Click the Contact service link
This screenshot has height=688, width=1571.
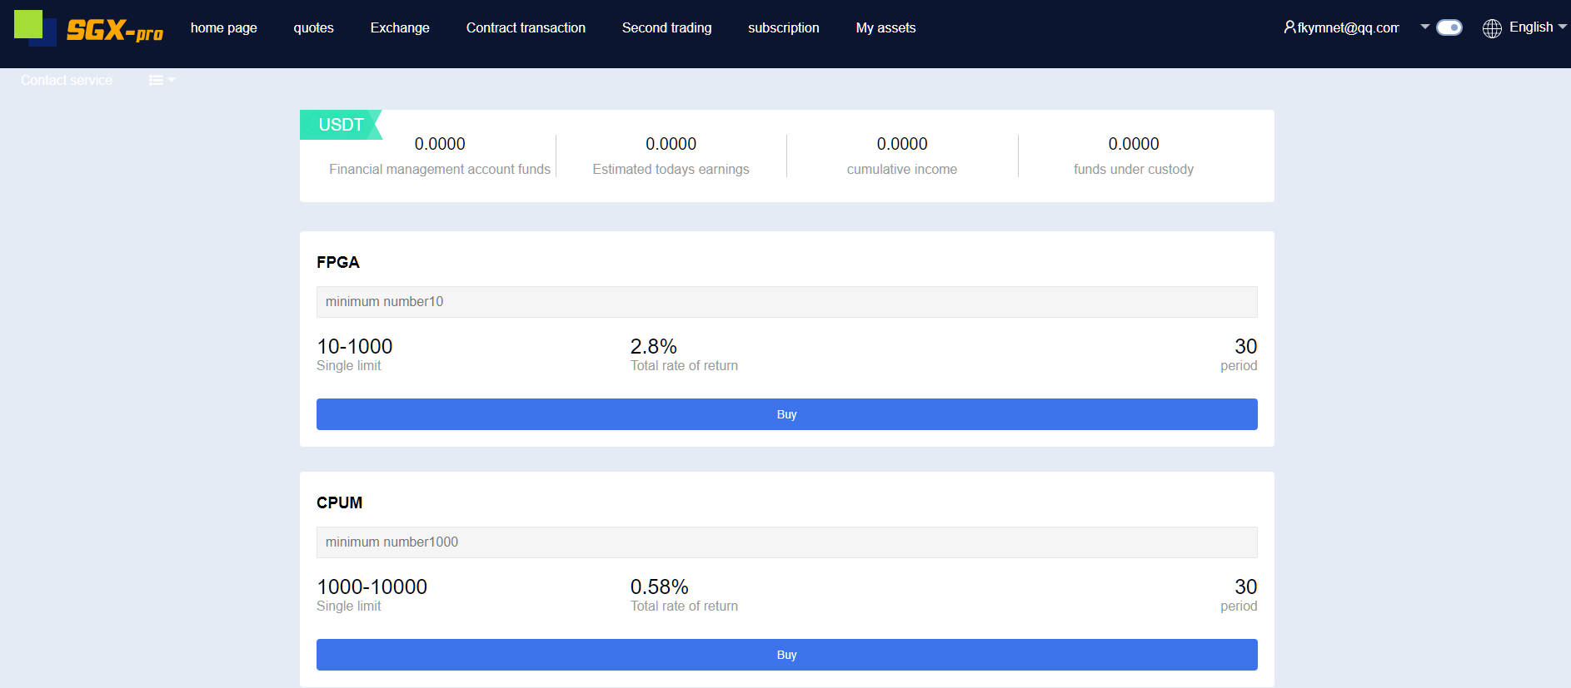point(67,81)
